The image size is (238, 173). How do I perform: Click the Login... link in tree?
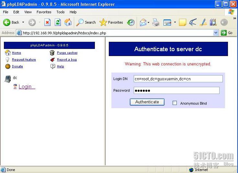(x=27, y=86)
